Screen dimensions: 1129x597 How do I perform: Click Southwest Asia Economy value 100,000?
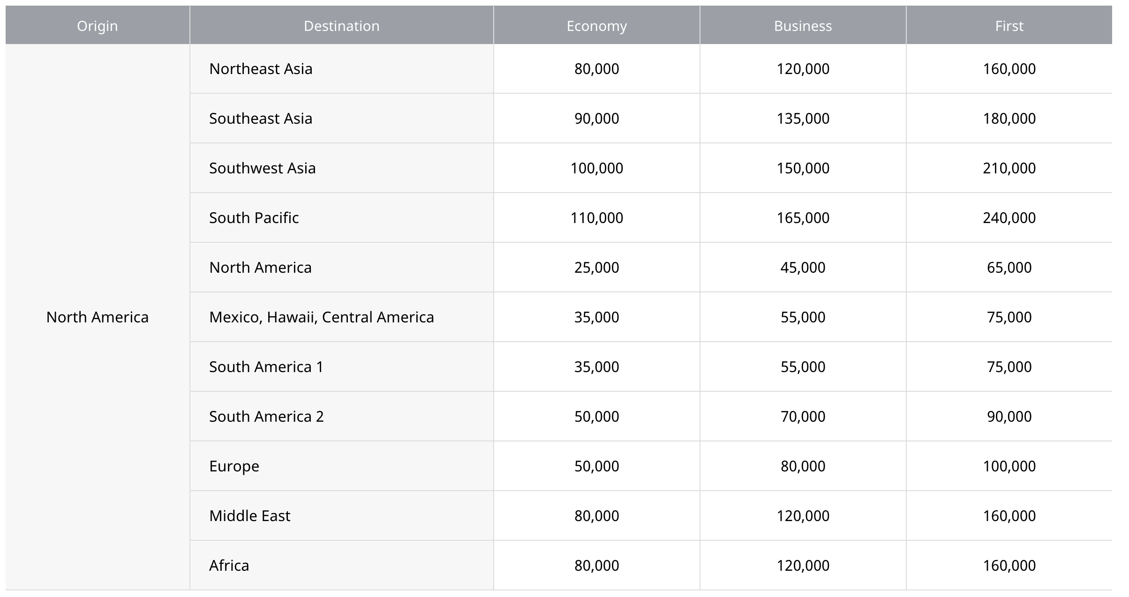596,168
